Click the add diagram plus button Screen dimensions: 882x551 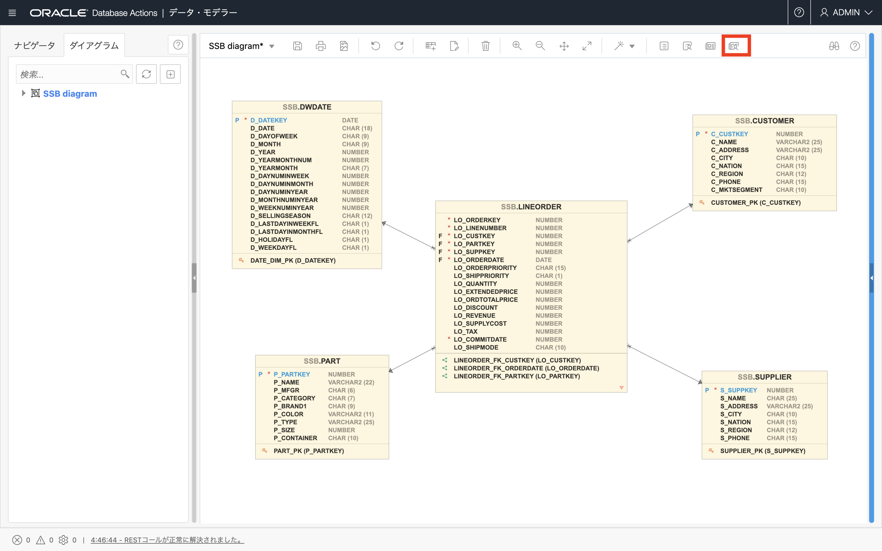170,74
